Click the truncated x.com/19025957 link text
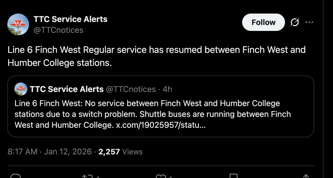Image resolution: width=333 pixels, height=178 pixels. 161,125
